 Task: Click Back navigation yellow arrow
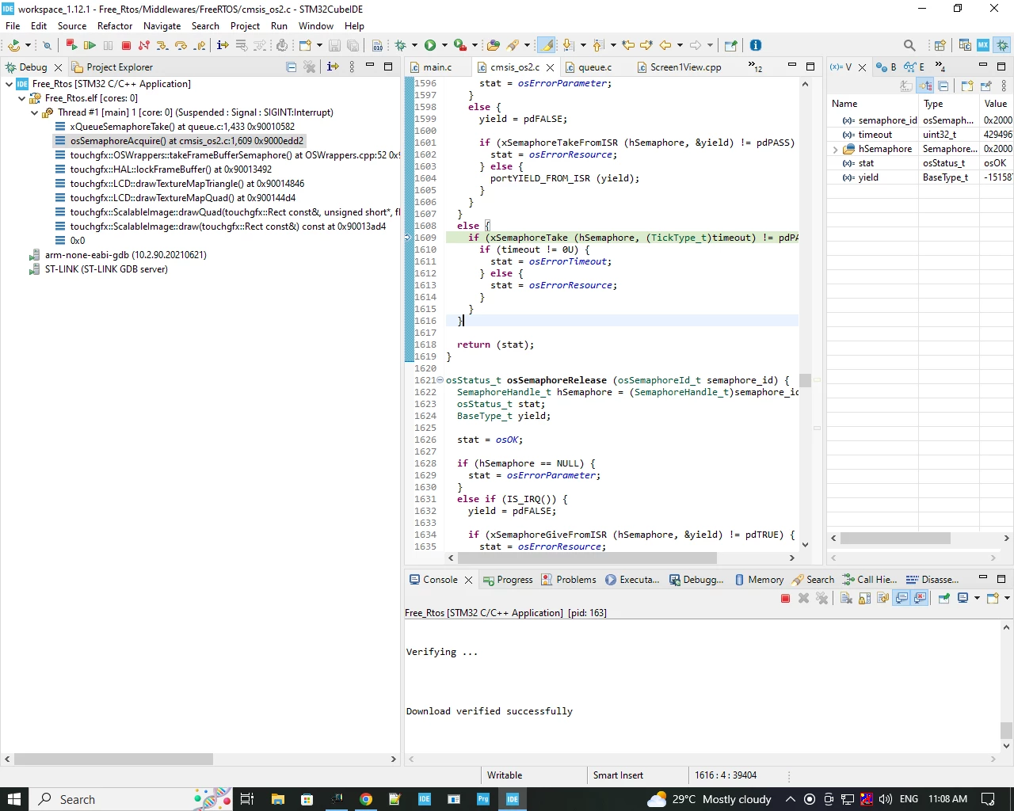(665, 45)
